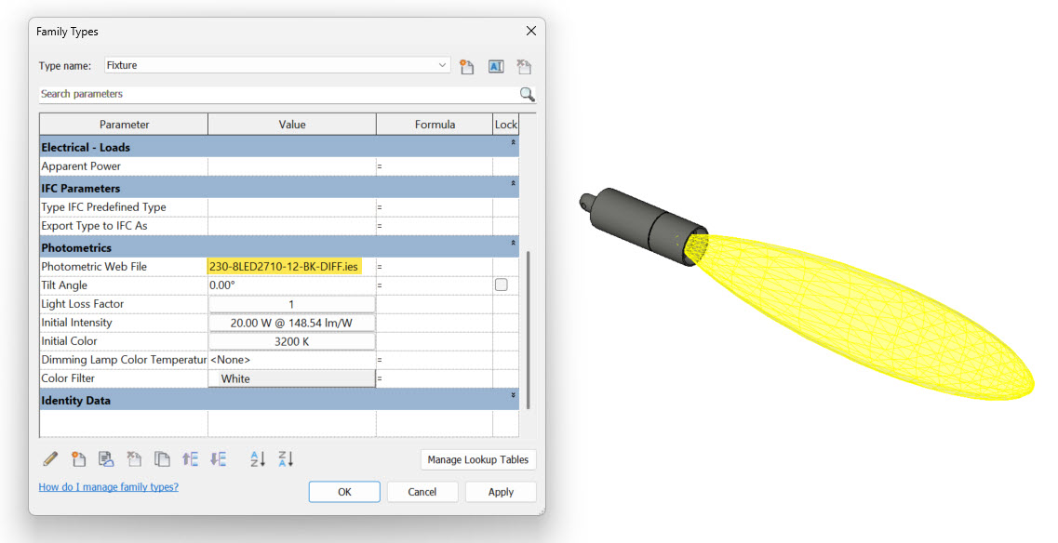This screenshot has height=543, width=1058.
Task: Collapse the IFC Parameters group
Action: pyautogui.click(x=513, y=183)
